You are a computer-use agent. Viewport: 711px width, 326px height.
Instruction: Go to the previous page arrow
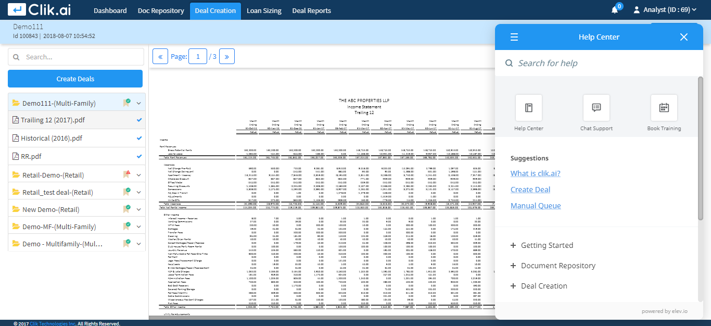160,56
